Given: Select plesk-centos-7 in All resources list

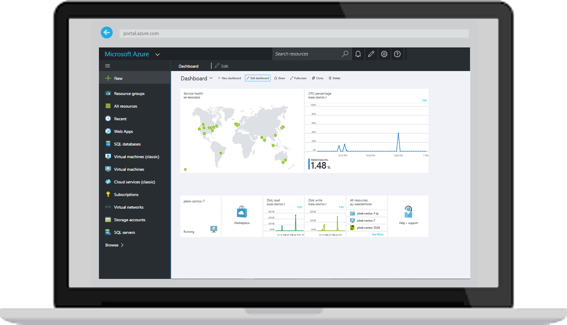Looking at the screenshot, I should (x=367, y=221).
